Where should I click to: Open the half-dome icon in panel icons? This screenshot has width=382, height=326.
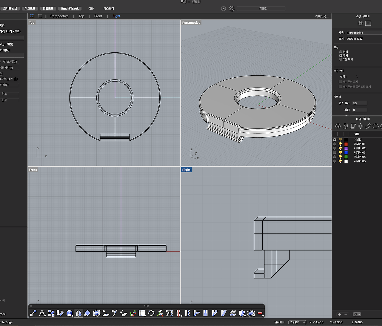[x=375, y=126]
